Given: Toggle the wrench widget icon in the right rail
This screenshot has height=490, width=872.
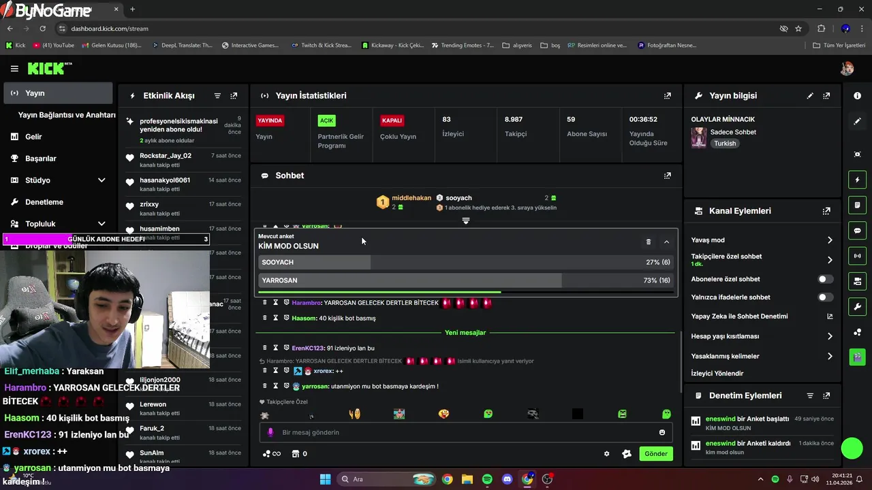Looking at the screenshot, I should pyautogui.click(x=857, y=306).
